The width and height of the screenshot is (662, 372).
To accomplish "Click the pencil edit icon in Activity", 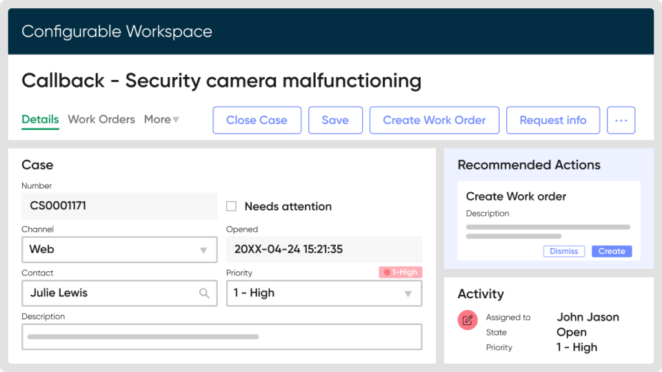I will point(468,320).
